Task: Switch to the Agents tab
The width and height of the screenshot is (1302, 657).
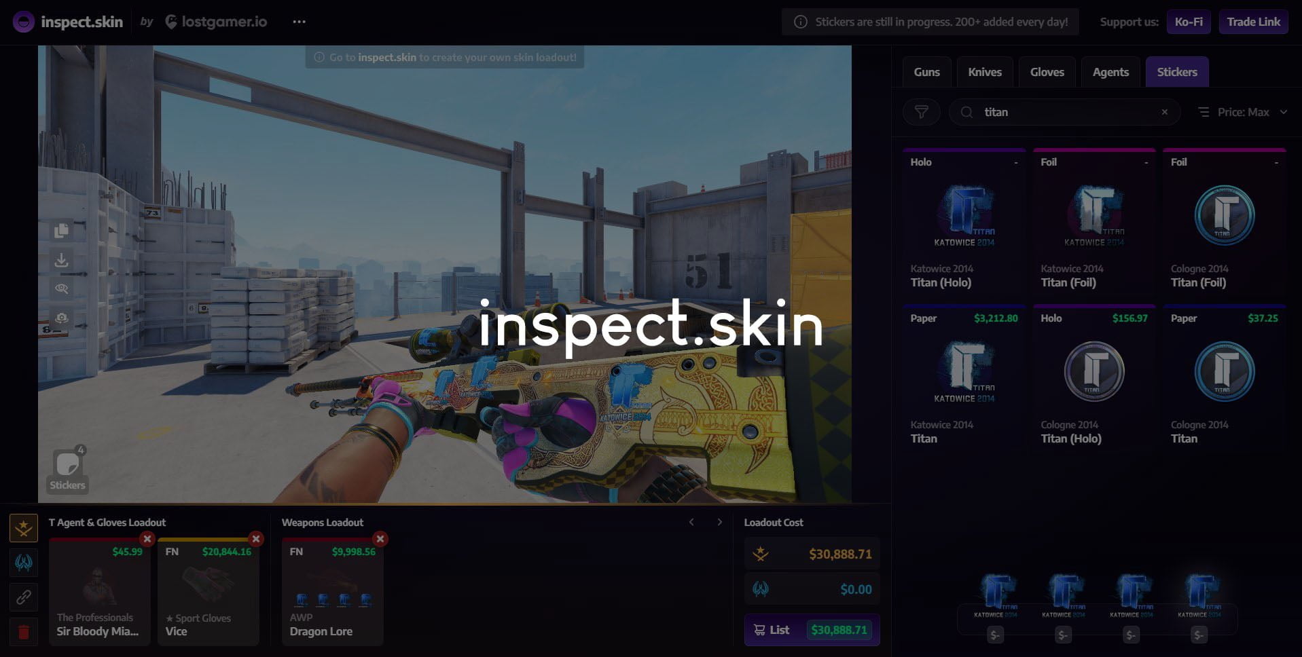Action: coord(1110,72)
